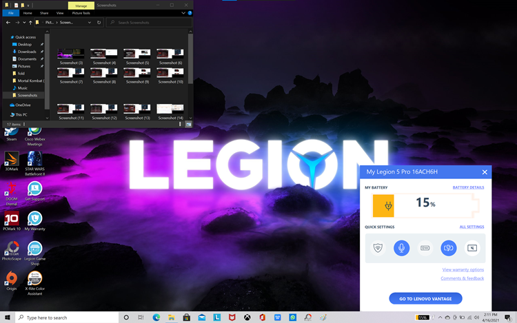Open the volume control in system tray
The width and height of the screenshot is (517, 323).
476,317
